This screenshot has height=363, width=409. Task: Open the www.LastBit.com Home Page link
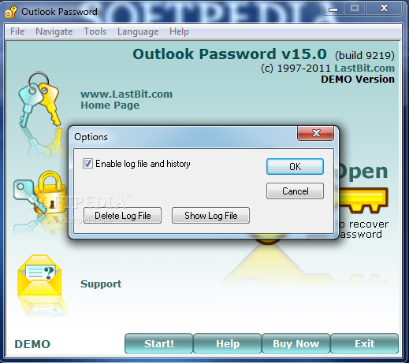pos(126,99)
